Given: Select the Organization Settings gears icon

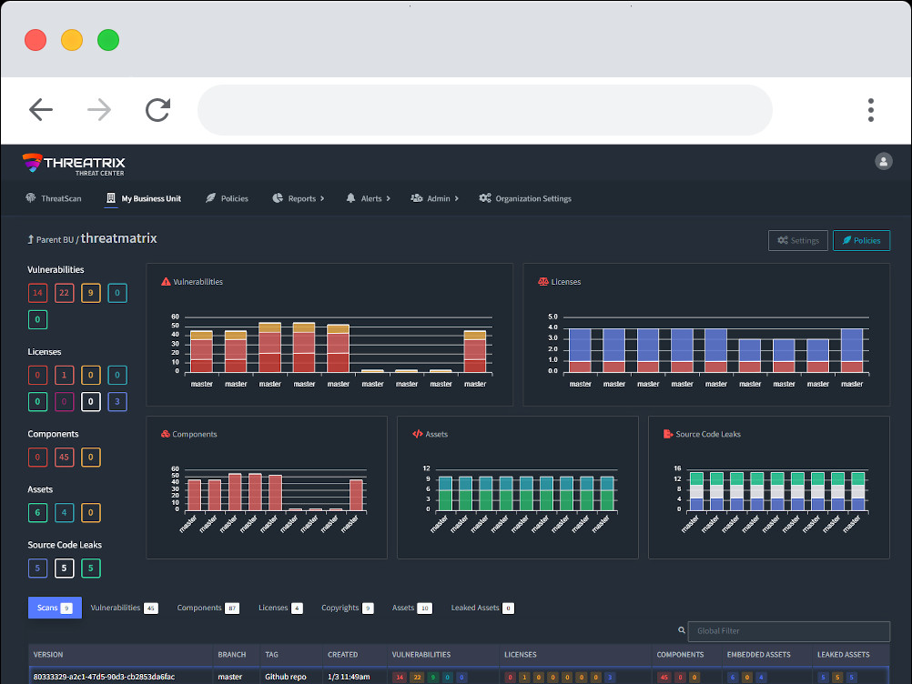Looking at the screenshot, I should point(485,198).
